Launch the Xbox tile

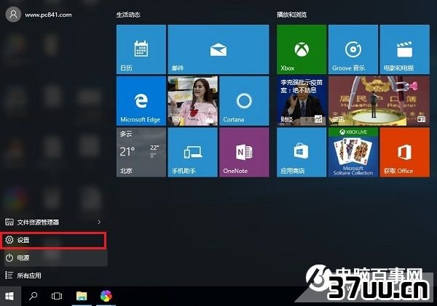(x=302, y=49)
